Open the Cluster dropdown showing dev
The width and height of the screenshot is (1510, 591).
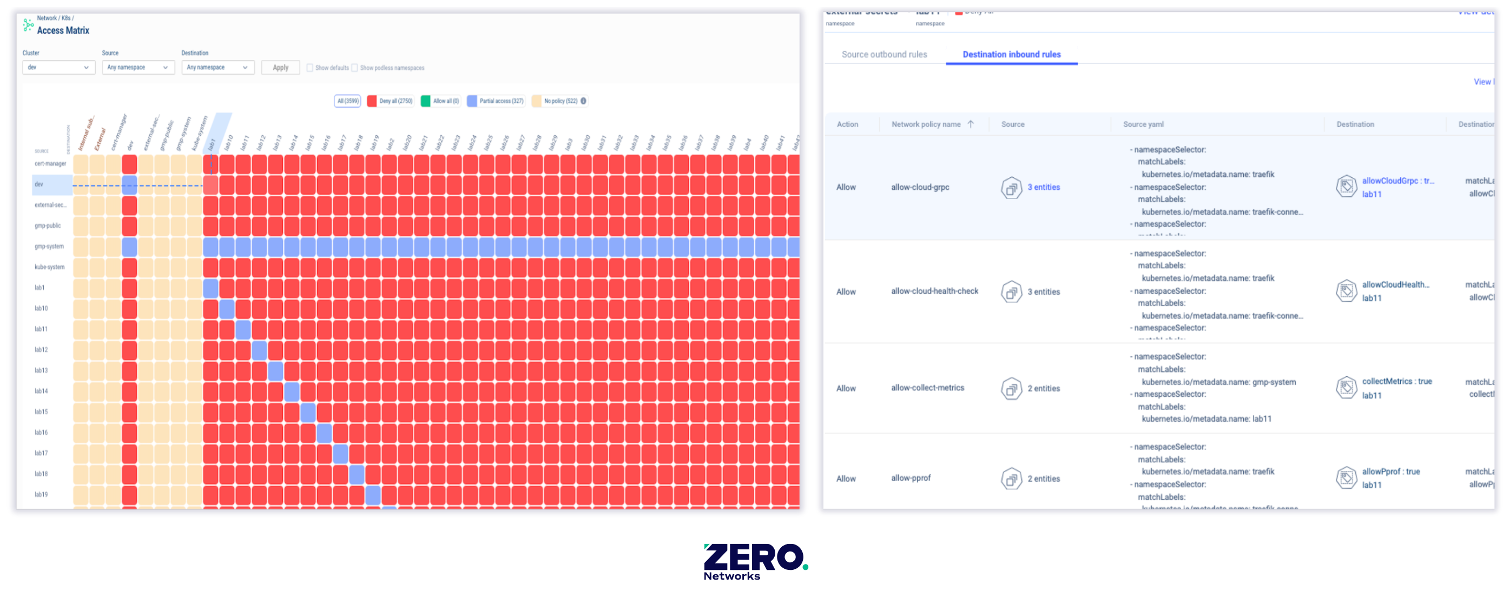coord(58,68)
